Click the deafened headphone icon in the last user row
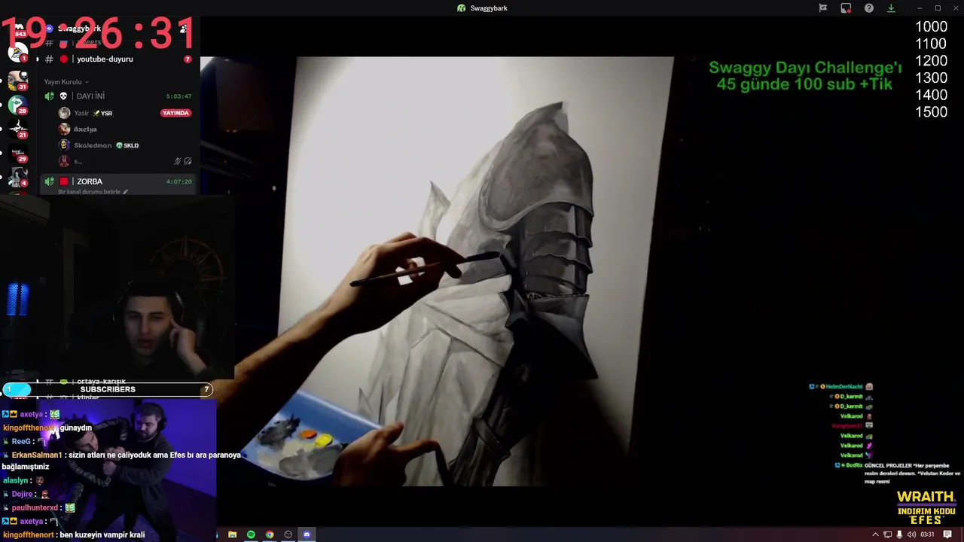 [188, 161]
